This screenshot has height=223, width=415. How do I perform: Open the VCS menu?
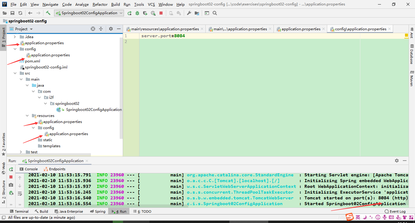pyautogui.click(x=151, y=4)
